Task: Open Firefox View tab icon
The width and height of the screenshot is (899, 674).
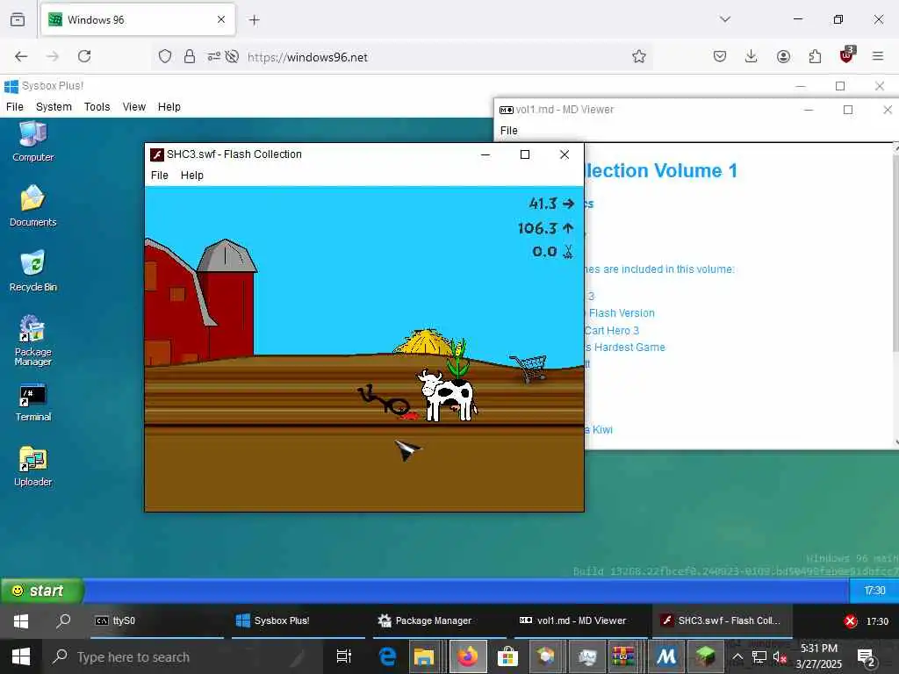Action: 18,20
